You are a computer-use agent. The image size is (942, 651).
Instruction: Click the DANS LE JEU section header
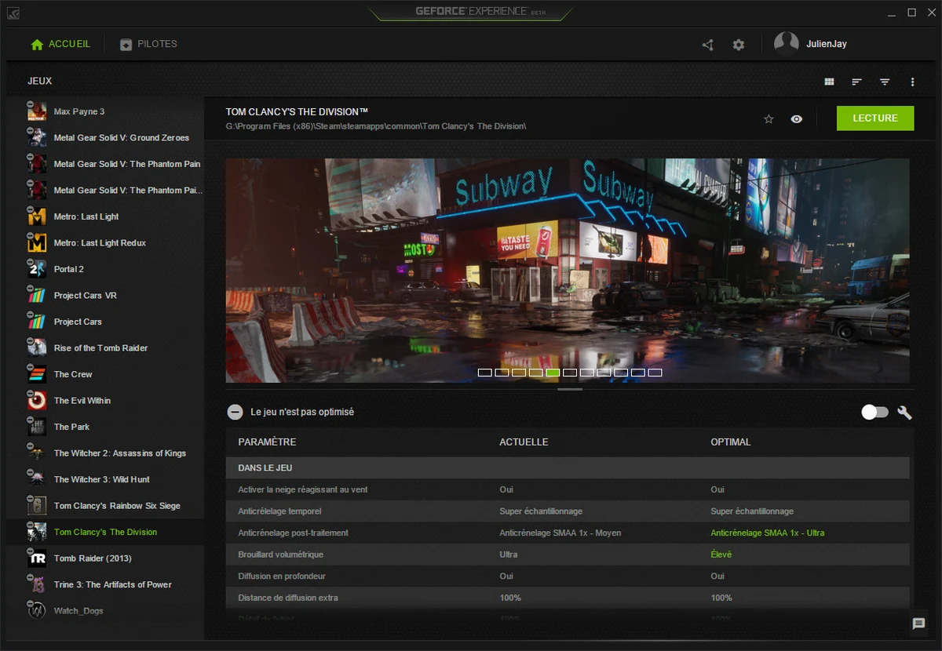(x=568, y=468)
